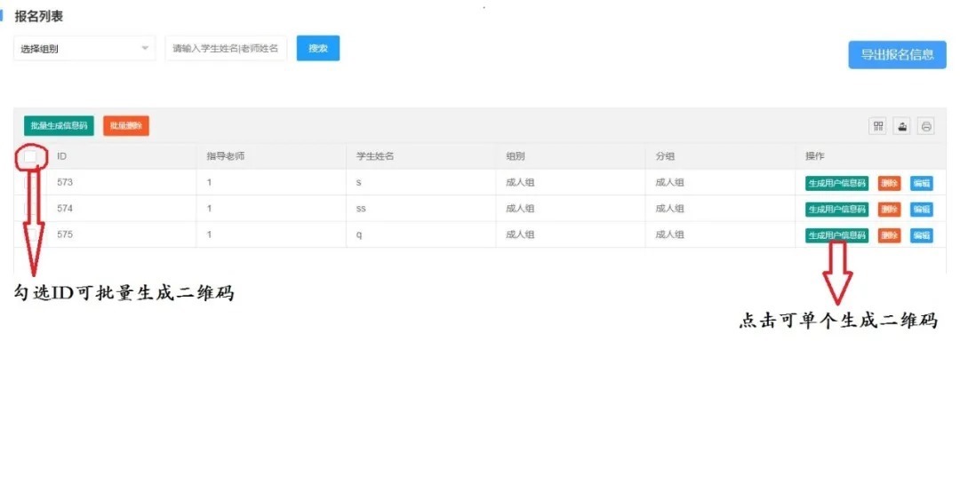
Task: Delete the row with ID 573
Action: 889,183
